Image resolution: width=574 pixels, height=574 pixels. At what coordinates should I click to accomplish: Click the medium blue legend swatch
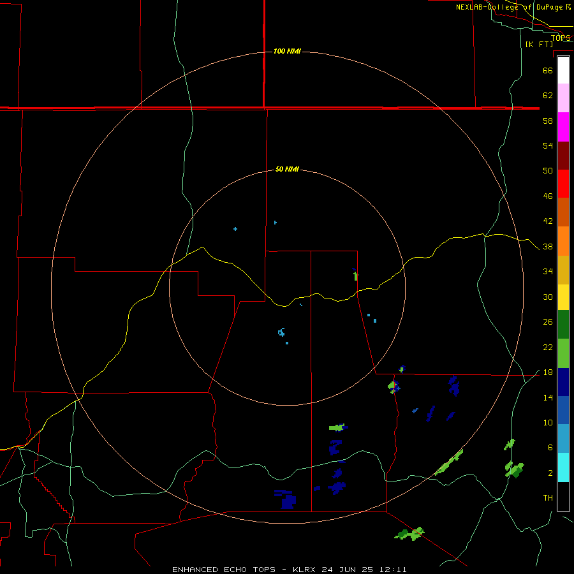click(563, 410)
